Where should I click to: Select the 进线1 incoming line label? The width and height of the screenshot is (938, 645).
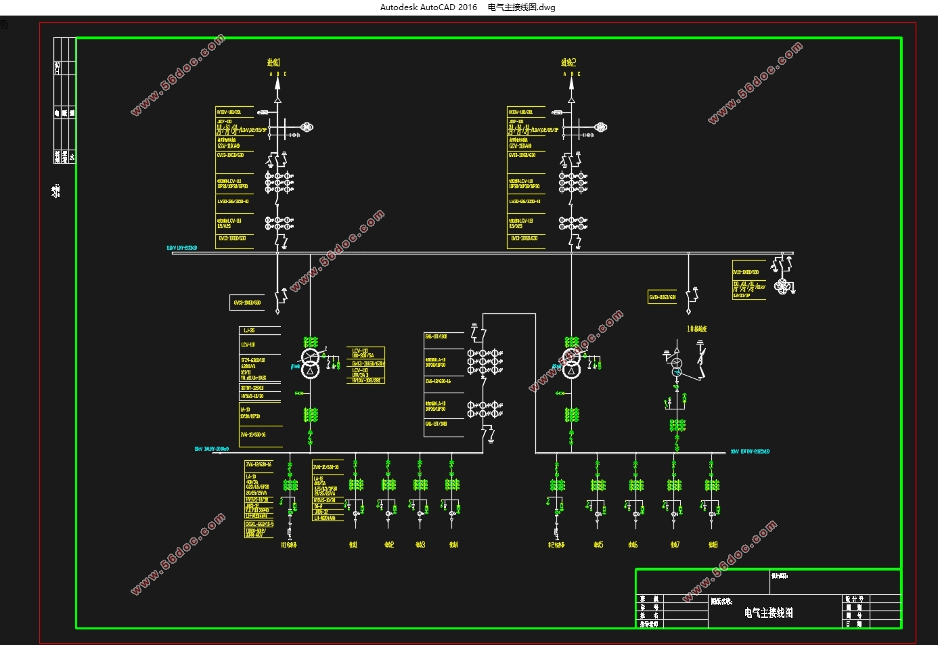tap(273, 62)
